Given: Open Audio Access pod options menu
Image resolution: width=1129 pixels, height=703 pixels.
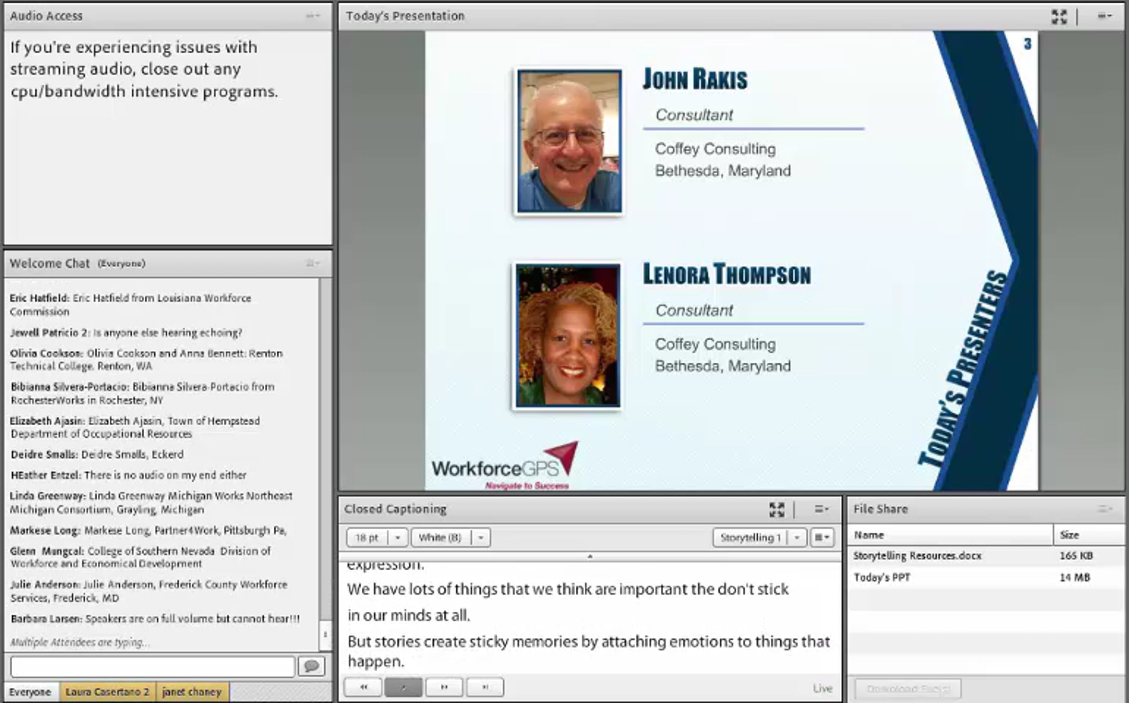Looking at the screenshot, I should [313, 16].
